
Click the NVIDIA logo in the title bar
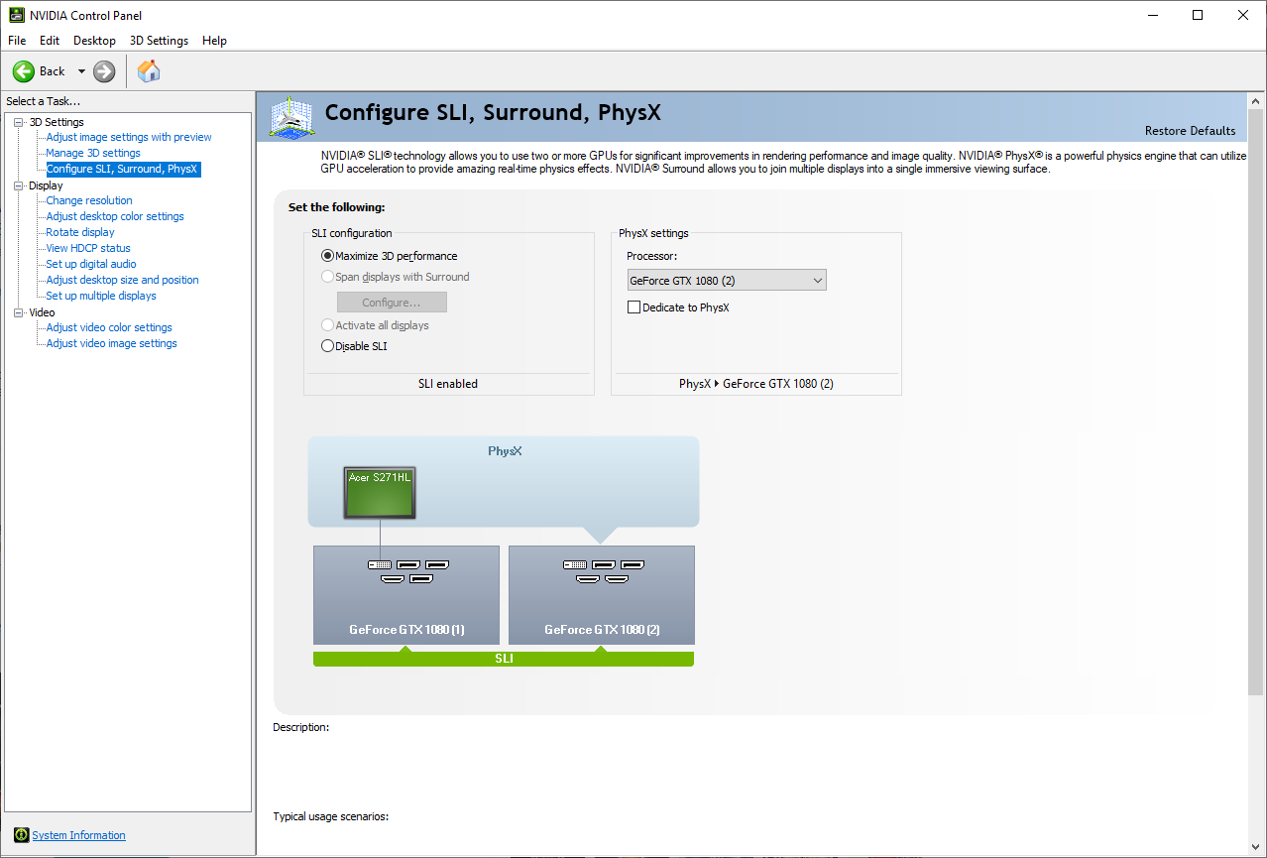(x=16, y=15)
